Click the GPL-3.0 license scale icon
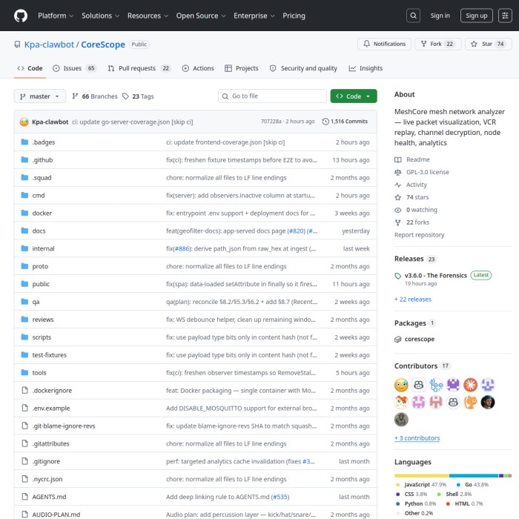This screenshot has width=519, height=519. pos(398,172)
